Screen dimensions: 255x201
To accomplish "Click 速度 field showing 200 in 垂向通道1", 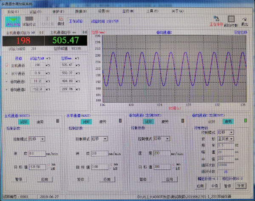I will pos(162,153).
